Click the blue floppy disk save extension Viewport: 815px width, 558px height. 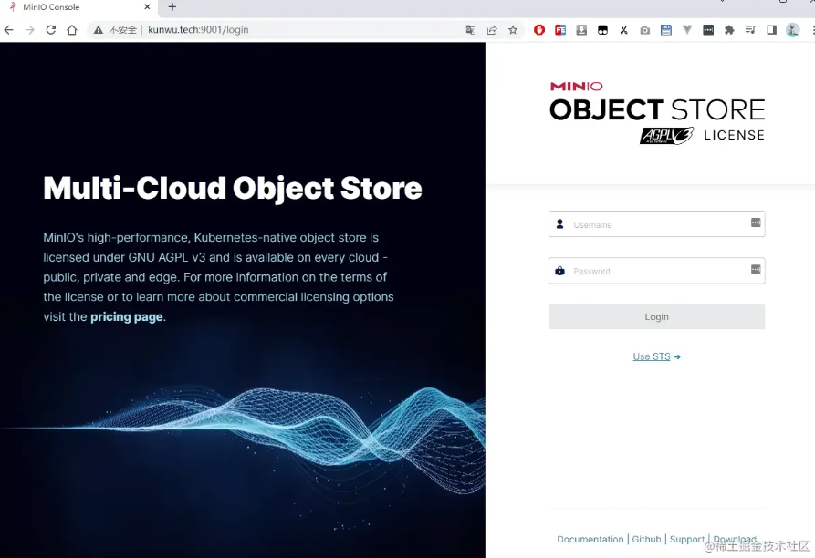[x=666, y=30]
